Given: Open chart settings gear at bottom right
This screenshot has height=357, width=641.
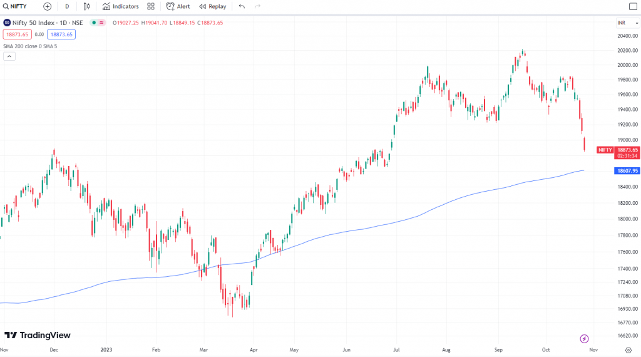Looking at the screenshot, I should tap(628, 350).
